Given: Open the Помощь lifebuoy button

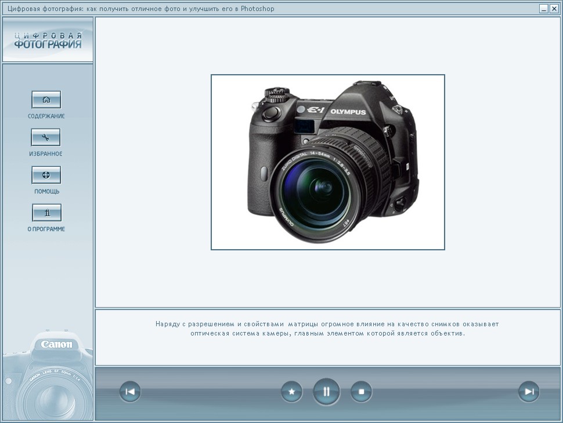Looking at the screenshot, I should coord(46,175).
